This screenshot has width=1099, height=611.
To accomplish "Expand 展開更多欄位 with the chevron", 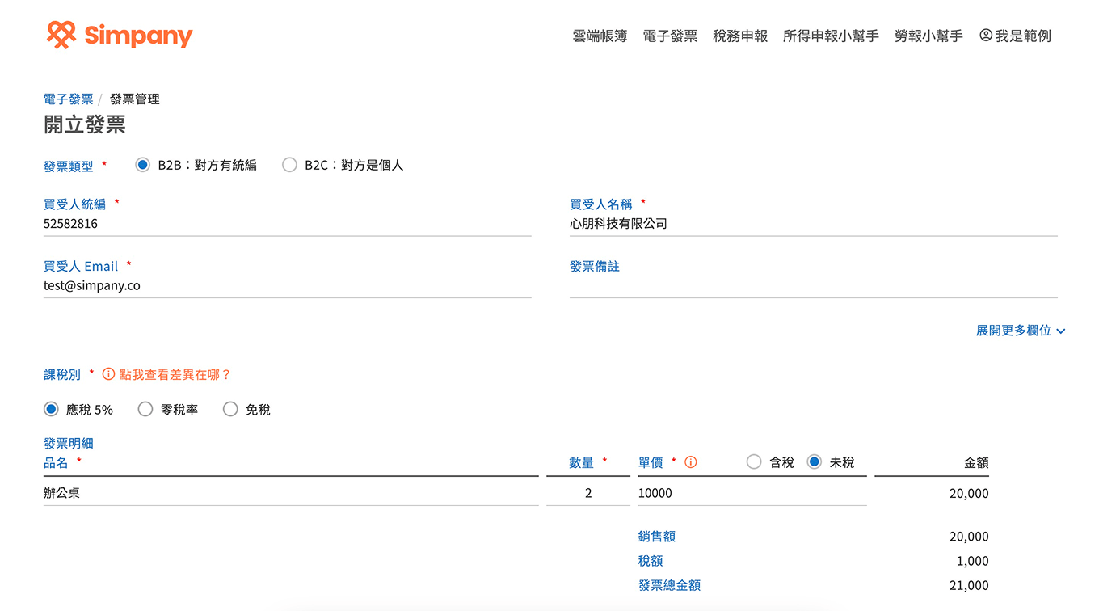I will [x=1021, y=331].
